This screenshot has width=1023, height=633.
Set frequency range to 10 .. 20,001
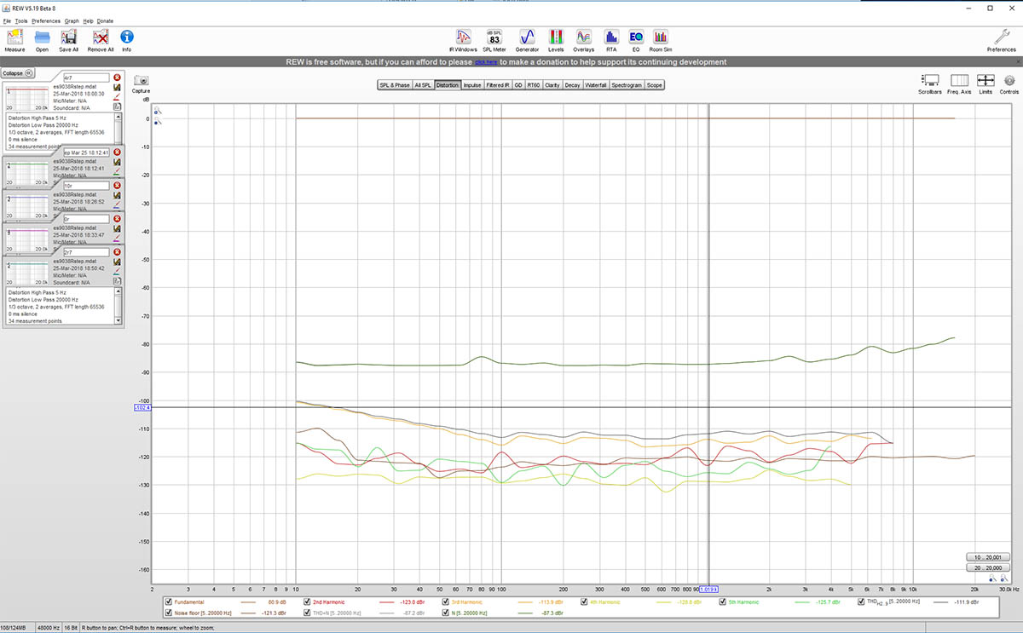click(989, 556)
